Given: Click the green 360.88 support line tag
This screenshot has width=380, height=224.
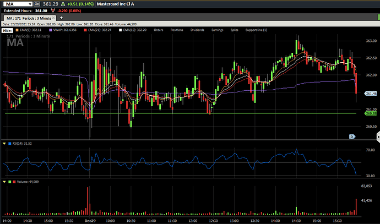Looking at the screenshot, I should coord(371,113).
